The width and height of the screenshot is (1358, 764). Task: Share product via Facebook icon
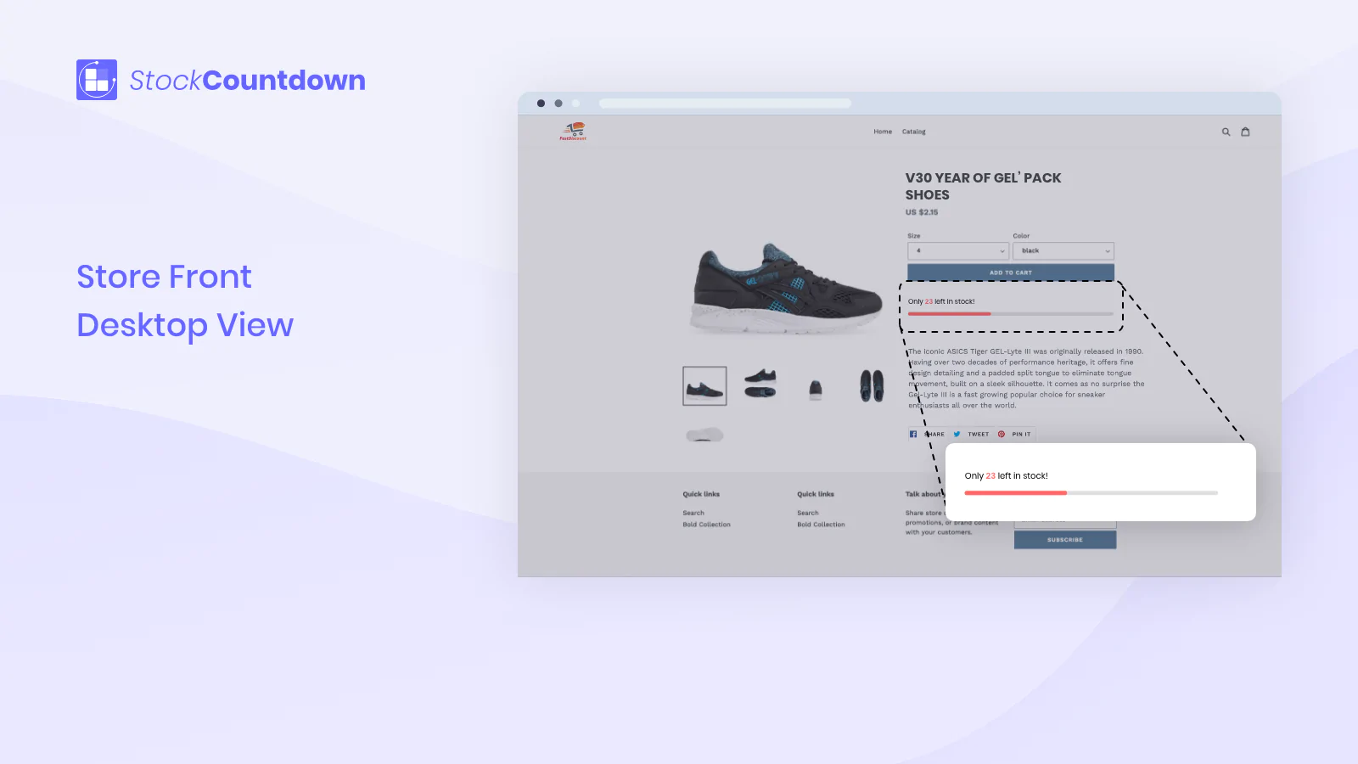coord(913,434)
